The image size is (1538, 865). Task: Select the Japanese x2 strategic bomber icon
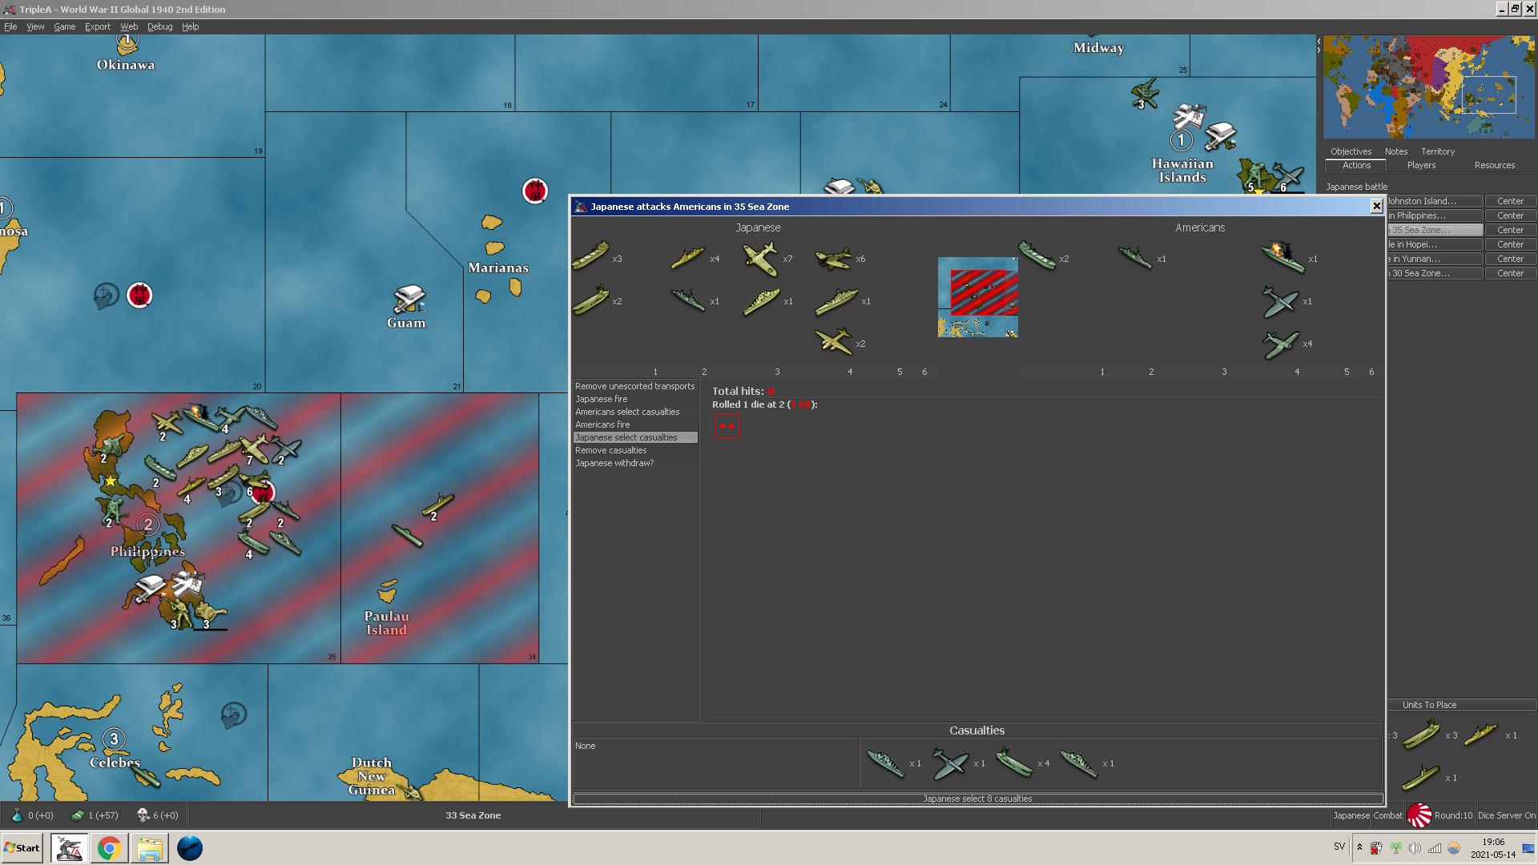[x=834, y=342]
